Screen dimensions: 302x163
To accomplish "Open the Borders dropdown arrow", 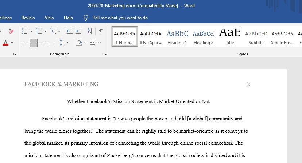I will point(100,43).
